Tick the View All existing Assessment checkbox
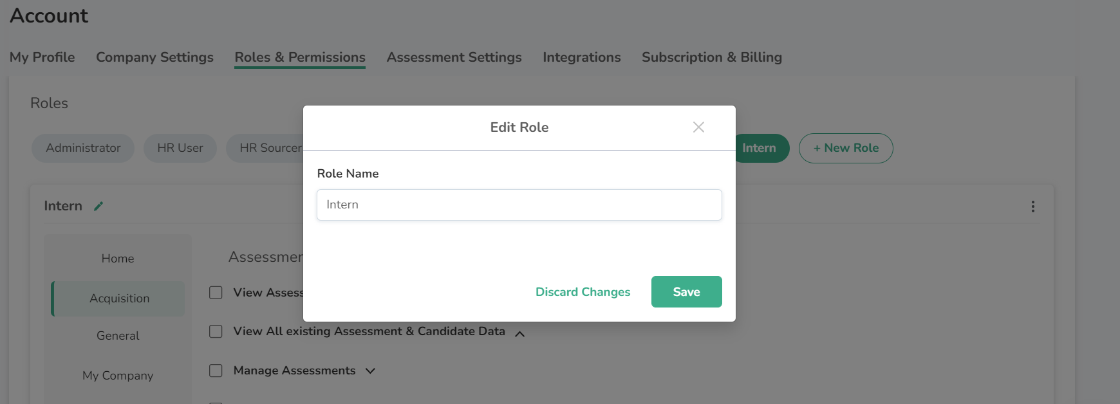Viewport: 1120px width, 404px height. pyautogui.click(x=216, y=331)
